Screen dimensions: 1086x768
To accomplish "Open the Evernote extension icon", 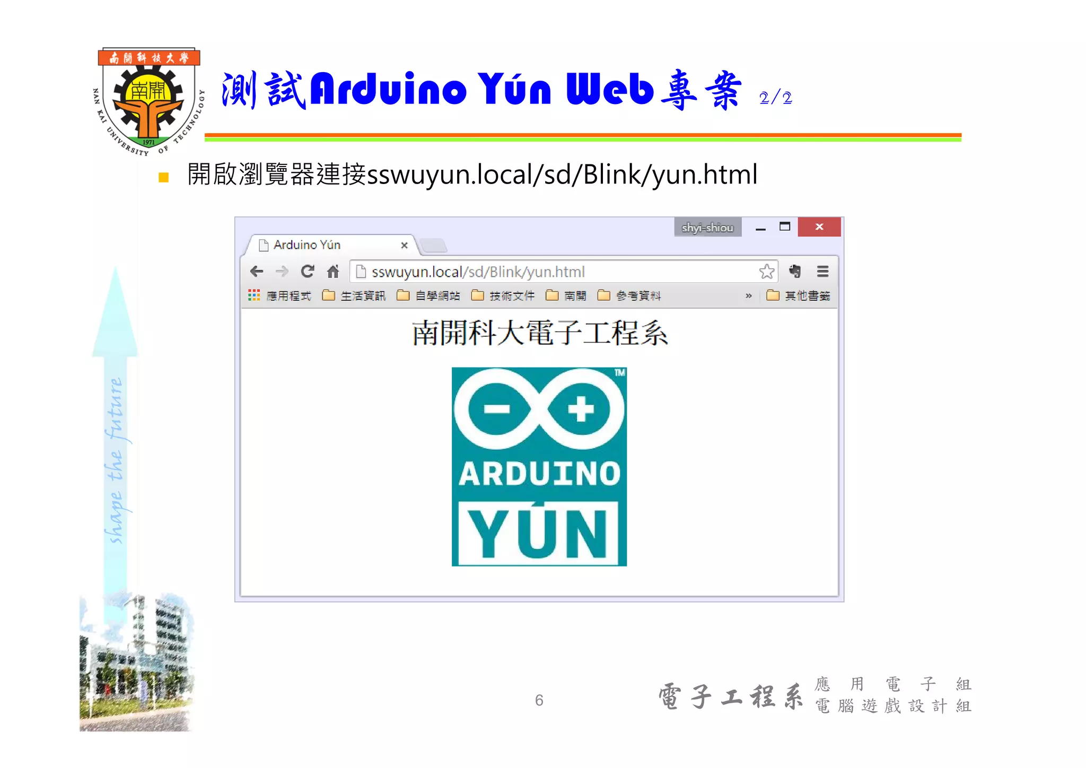I will pos(794,271).
